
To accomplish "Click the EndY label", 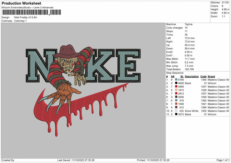I will [169, 55].
